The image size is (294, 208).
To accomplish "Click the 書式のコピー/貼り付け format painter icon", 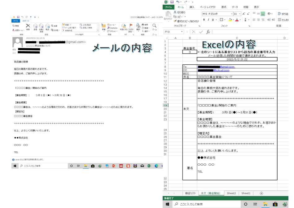I will point(175,20).
